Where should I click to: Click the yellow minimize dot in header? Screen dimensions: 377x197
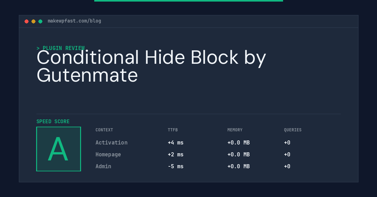[33, 21]
